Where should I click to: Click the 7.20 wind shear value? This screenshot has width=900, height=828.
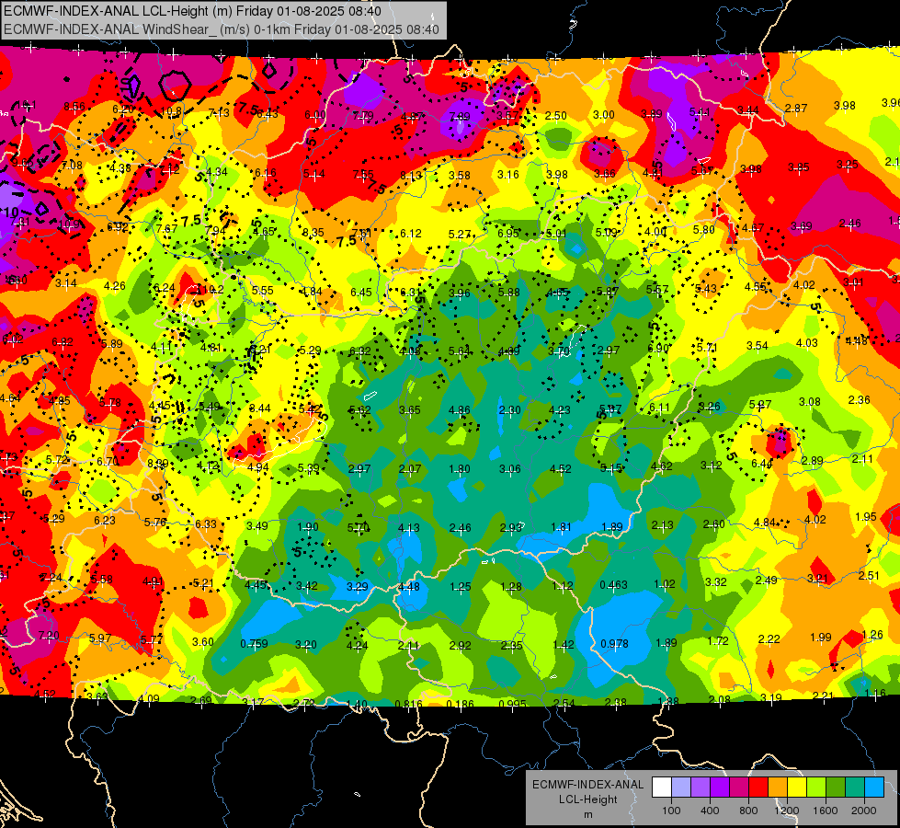tap(48, 636)
